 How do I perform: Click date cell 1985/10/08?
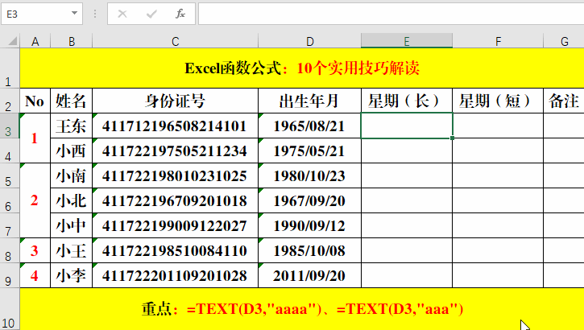[x=309, y=250]
